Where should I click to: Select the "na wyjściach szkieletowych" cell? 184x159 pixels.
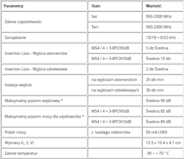115,90
